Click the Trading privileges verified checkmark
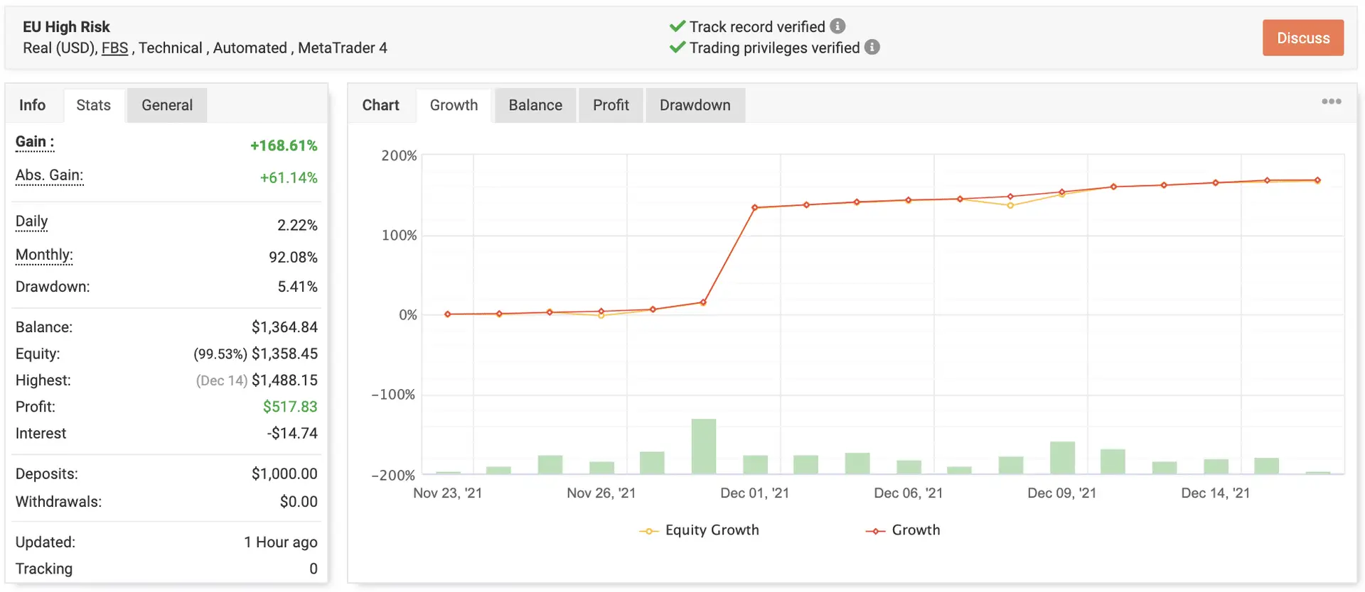 coord(677,48)
